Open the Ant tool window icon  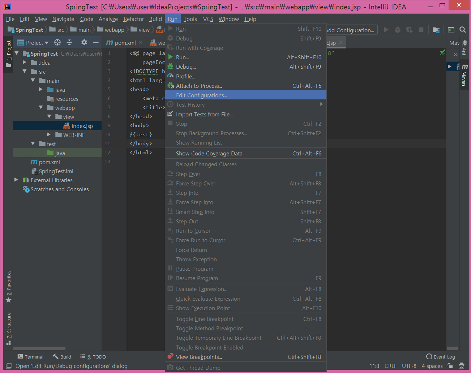(464, 47)
